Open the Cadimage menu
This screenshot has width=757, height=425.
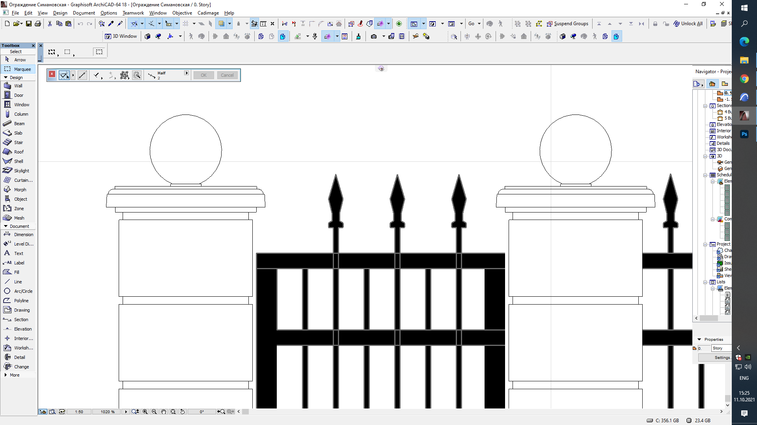pos(208,13)
